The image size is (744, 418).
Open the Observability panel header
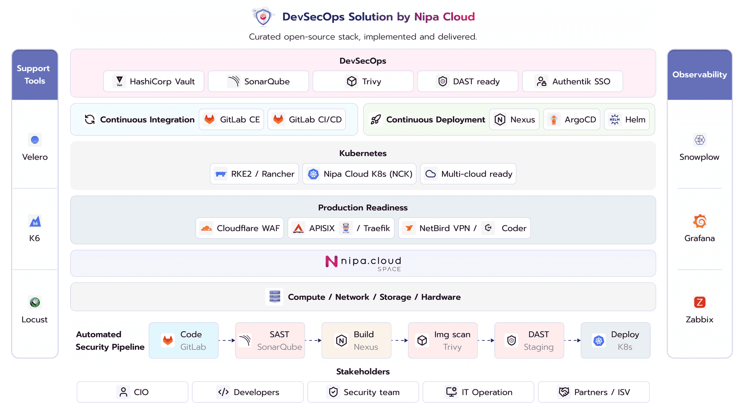[700, 75]
